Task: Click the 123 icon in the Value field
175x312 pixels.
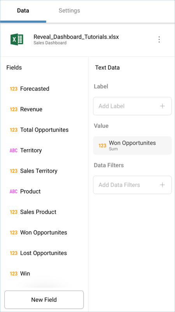Action: pos(102,146)
